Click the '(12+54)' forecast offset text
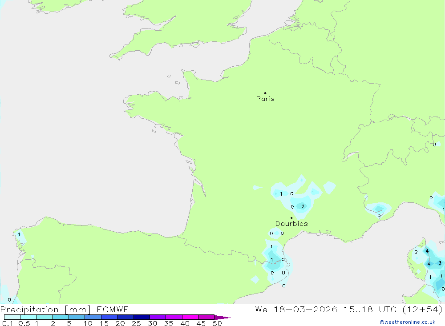This screenshot has height=326, width=445. click(422, 309)
